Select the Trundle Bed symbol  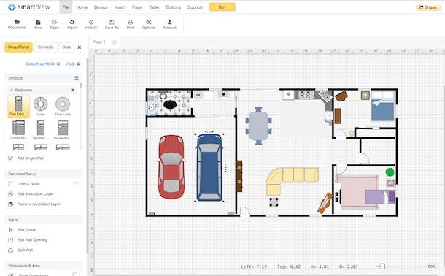(18, 130)
